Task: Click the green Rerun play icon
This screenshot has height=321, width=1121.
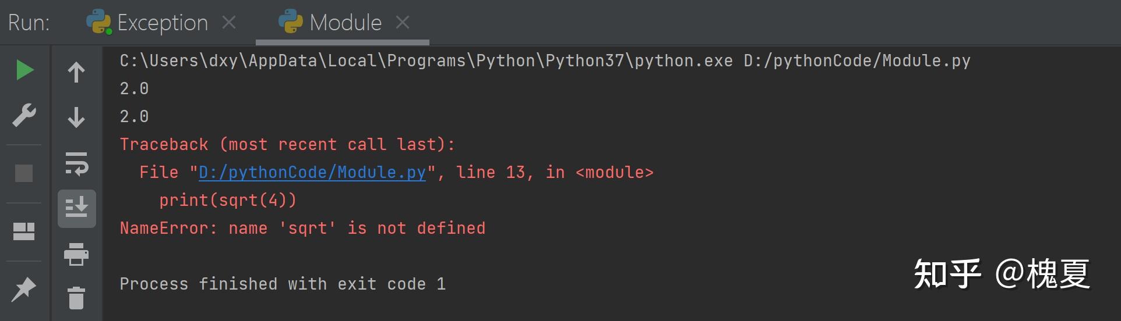Action: pos(24,70)
